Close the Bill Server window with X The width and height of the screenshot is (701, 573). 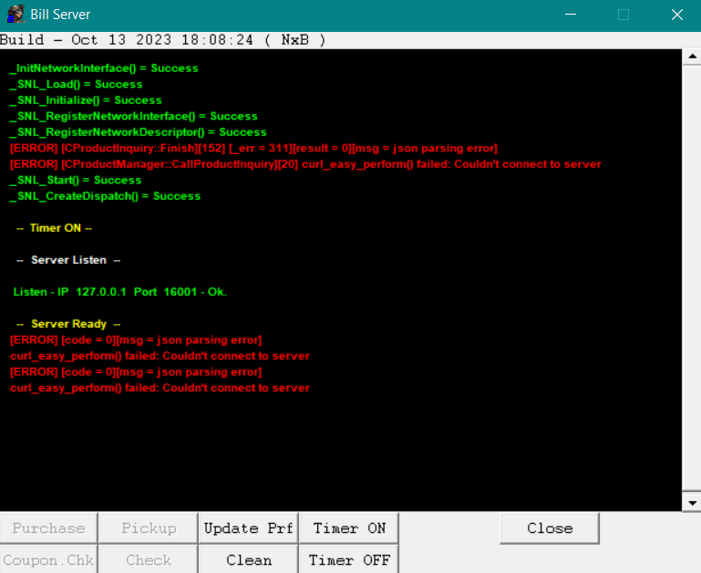[x=677, y=15]
